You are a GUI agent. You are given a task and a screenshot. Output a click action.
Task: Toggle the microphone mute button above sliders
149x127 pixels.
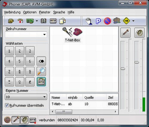click(125, 32)
